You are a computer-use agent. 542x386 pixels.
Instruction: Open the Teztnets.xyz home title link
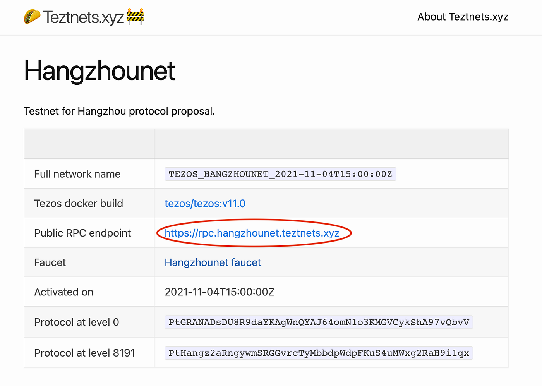[x=83, y=17]
